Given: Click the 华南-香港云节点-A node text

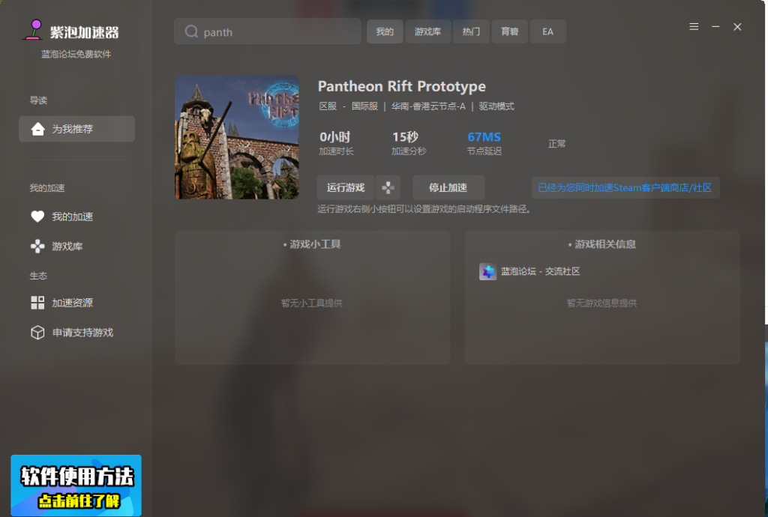Looking at the screenshot, I should tap(428, 106).
